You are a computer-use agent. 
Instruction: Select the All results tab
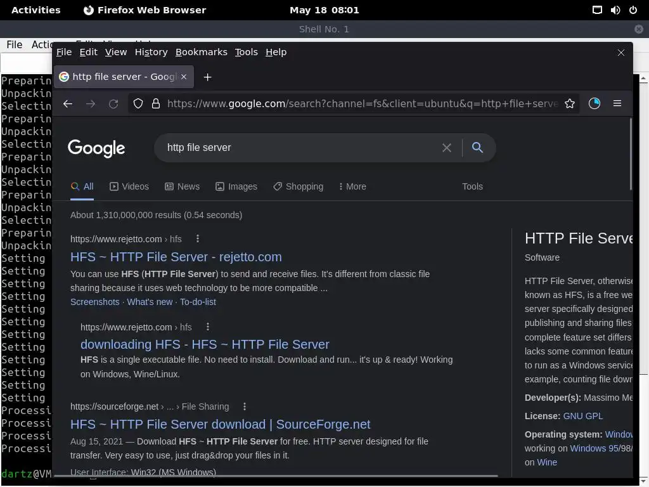click(x=82, y=187)
